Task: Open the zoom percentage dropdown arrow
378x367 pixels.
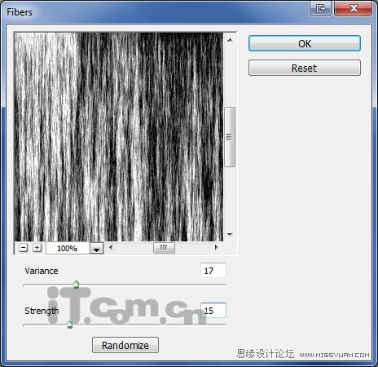Action: (96, 248)
